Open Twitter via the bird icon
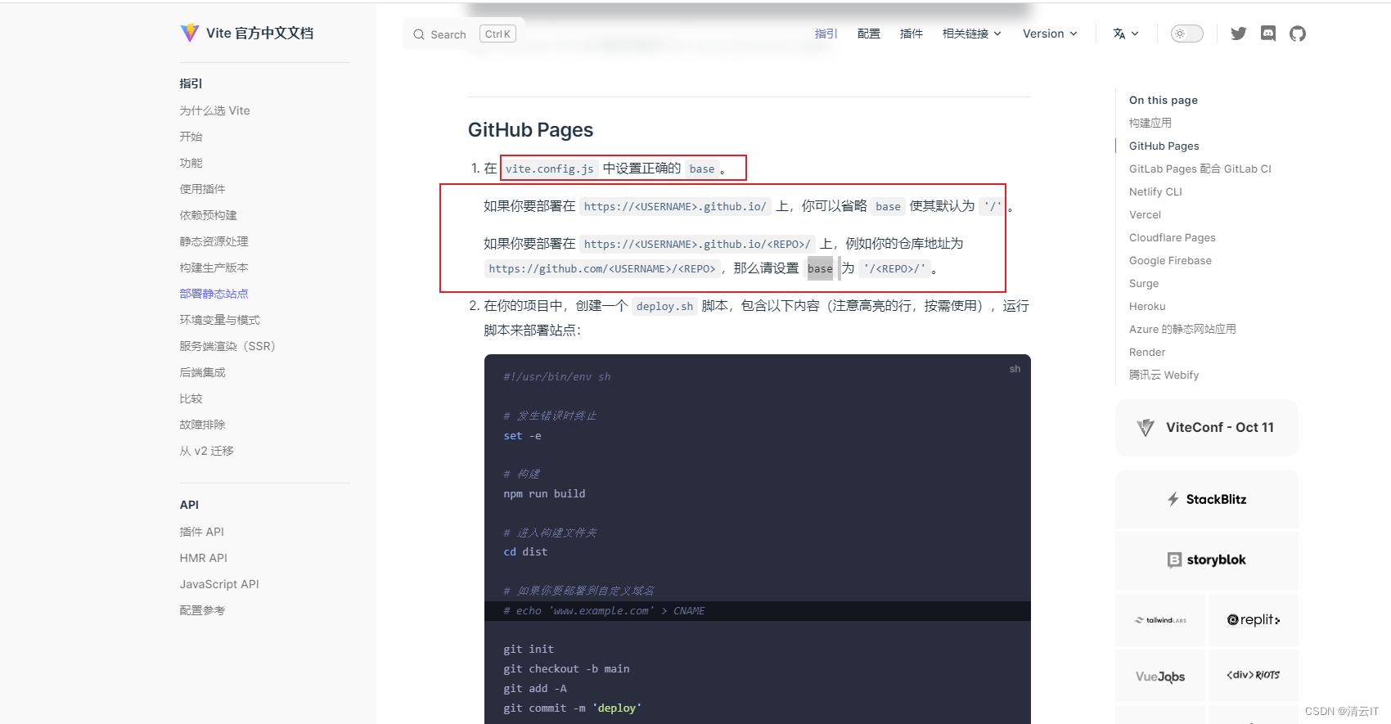The image size is (1391, 724). [1239, 34]
